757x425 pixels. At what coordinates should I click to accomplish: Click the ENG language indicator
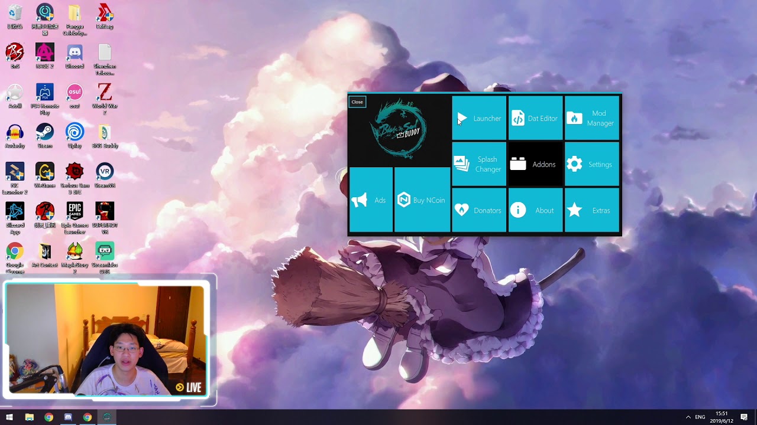(x=700, y=417)
